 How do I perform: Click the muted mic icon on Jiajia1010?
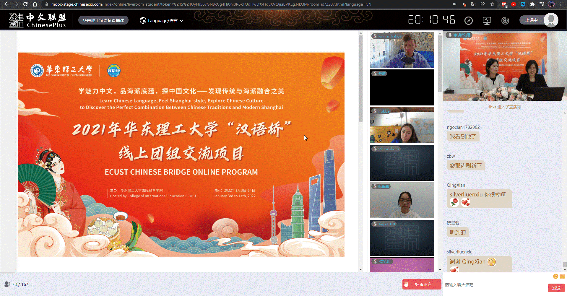pyautogui.click(x=375, y=224)
